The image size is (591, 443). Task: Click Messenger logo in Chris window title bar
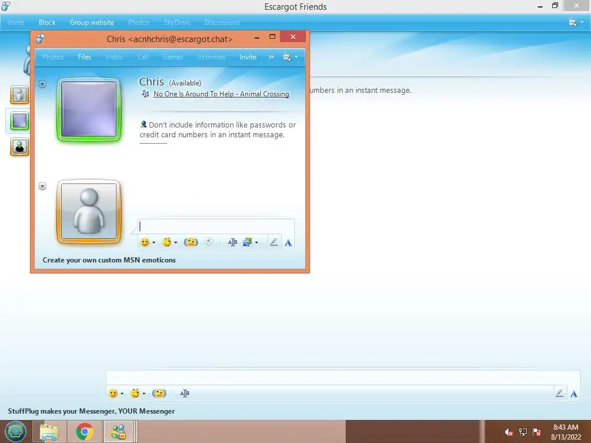pyautogui.click(x=40, y=39)
